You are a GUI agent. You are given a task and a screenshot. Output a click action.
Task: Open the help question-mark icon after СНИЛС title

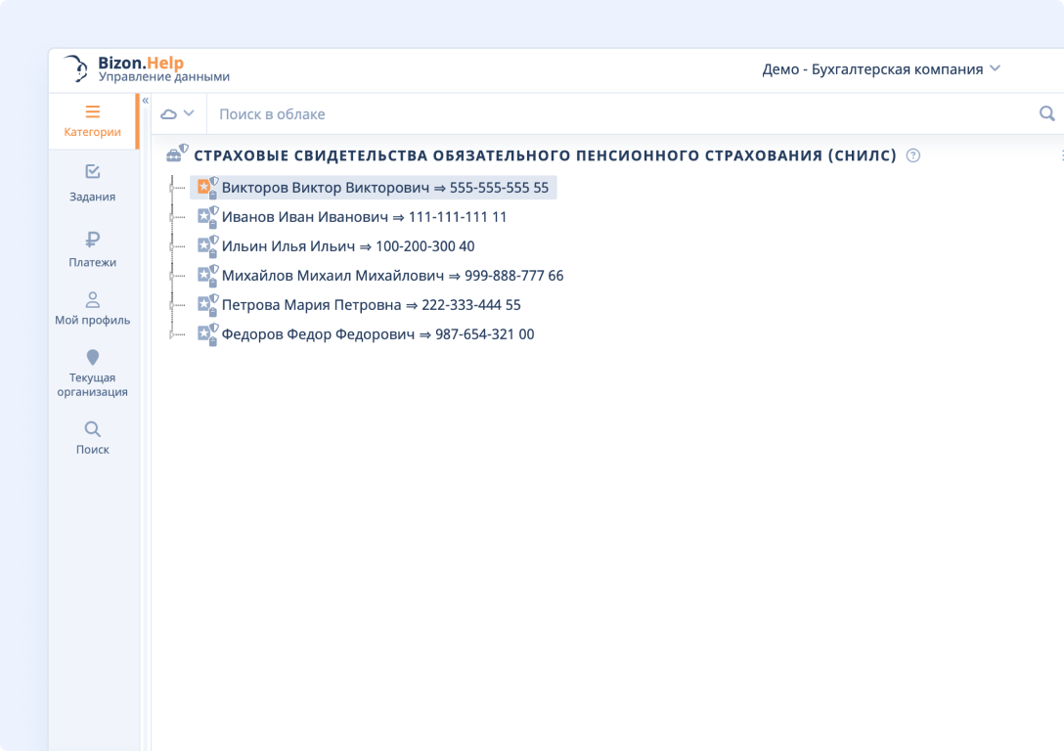pyautogui.click(x=913, y=155)
